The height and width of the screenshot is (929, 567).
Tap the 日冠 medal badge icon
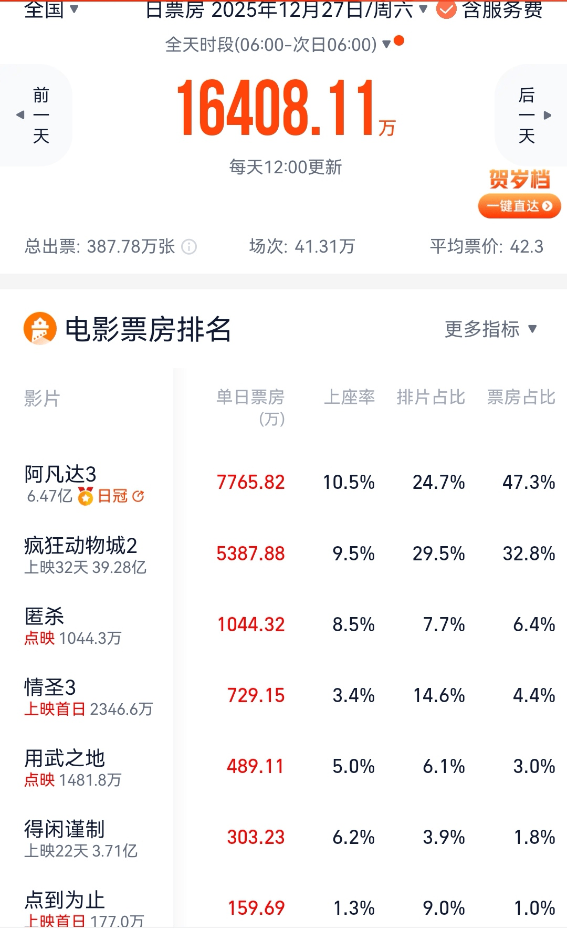(86, 496)
